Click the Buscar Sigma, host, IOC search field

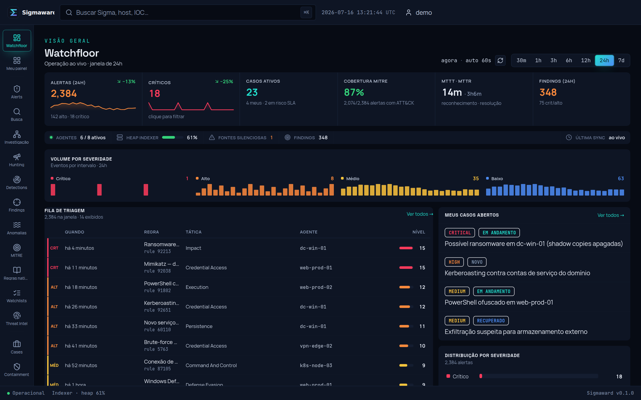tap(187, 12)
